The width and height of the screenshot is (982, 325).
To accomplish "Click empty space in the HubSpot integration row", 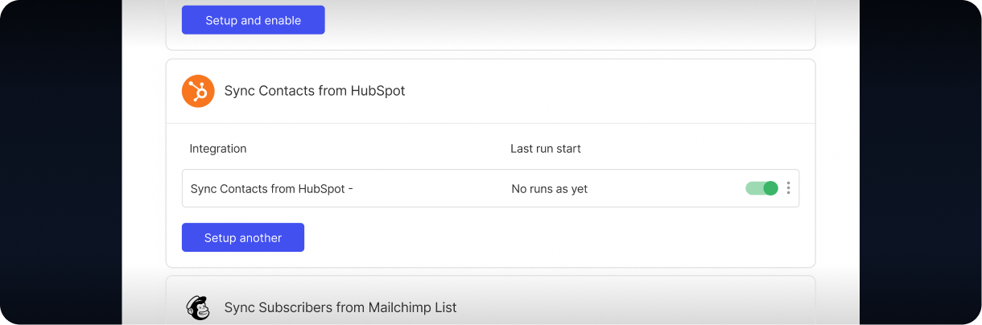I will pyautogui.click(x=668, y=188).
